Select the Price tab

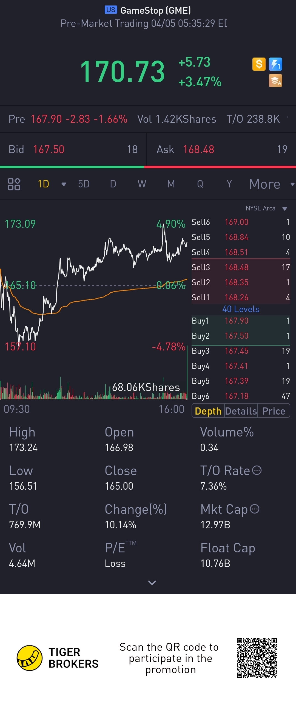(274, 411)
